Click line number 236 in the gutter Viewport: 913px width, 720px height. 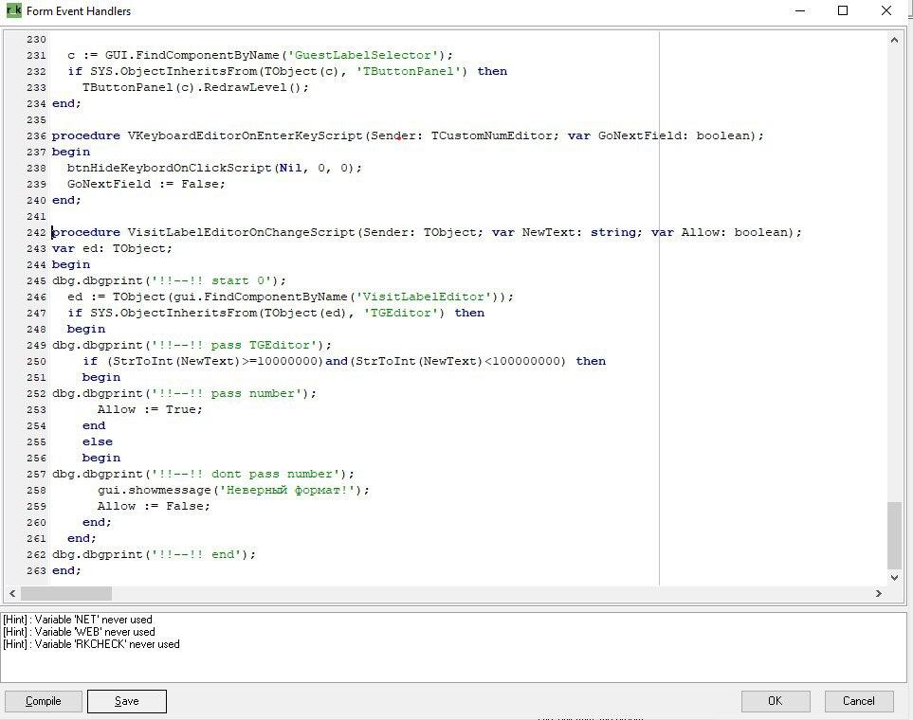(x=36, y=135)
